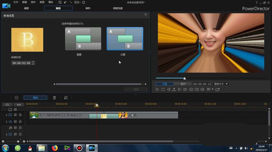Open the 捕捉 module tab
This screenshot has height=152, width=272.
26,8
